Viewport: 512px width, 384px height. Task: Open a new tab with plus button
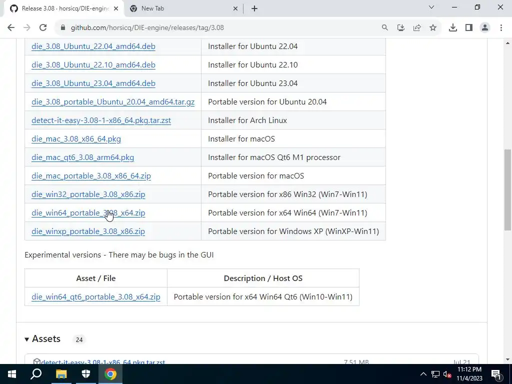[x=254, y=8]
